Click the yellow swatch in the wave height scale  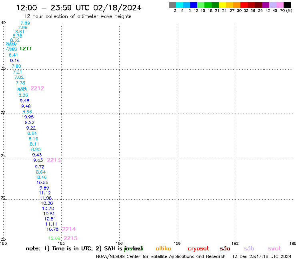tap(222, 5)
